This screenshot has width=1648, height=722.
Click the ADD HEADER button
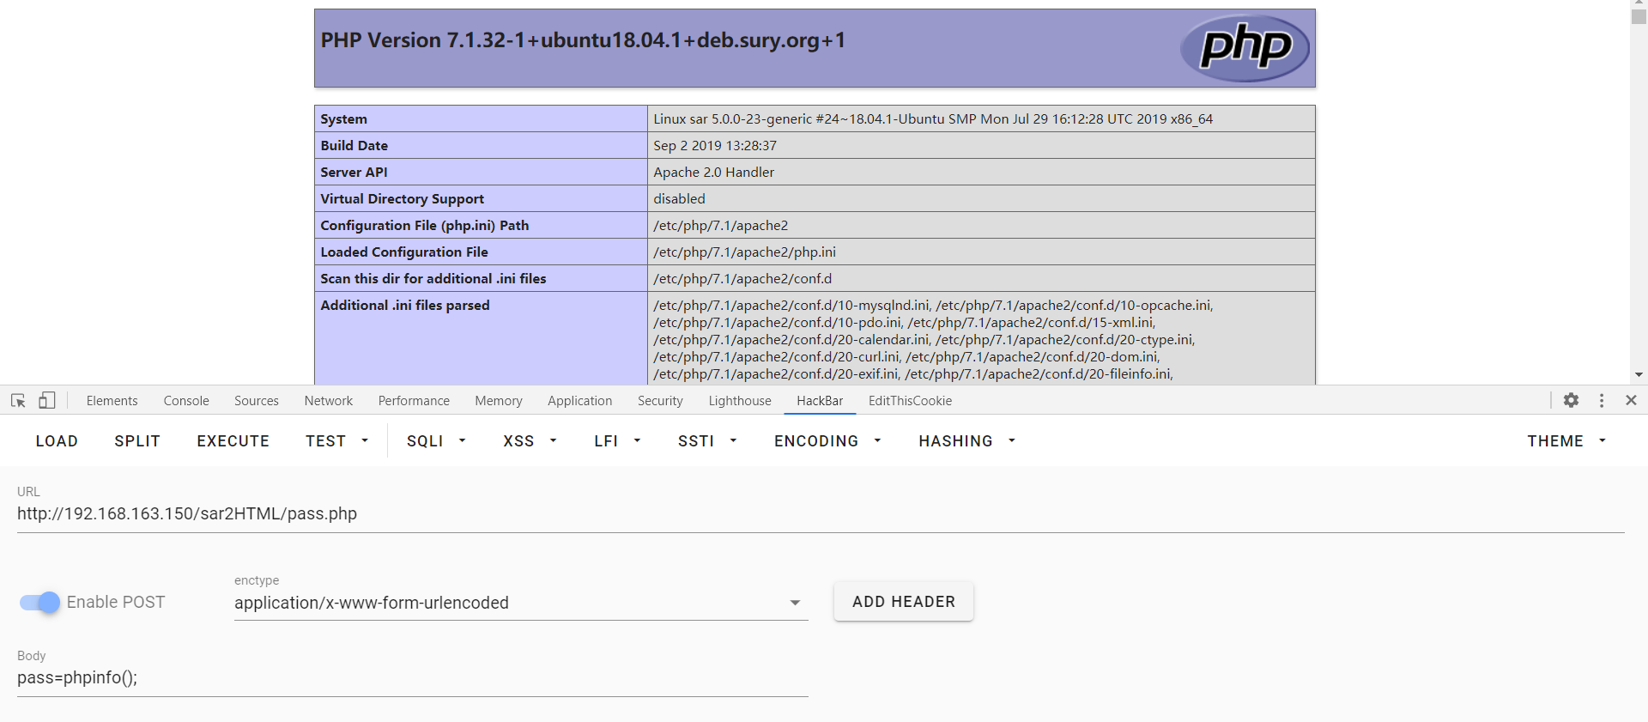coord(904,602)
